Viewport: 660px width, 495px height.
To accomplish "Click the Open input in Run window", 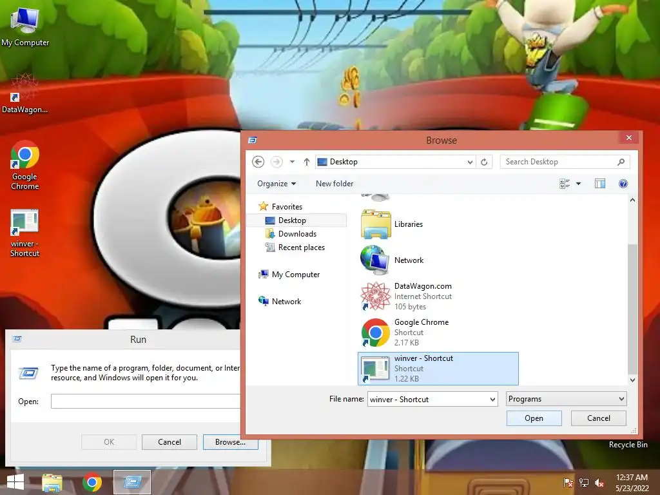I will [146, 401].
